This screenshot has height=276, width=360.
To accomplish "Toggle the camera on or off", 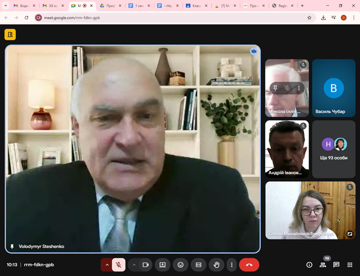I will pyautogui.click(x=146, y=265).
